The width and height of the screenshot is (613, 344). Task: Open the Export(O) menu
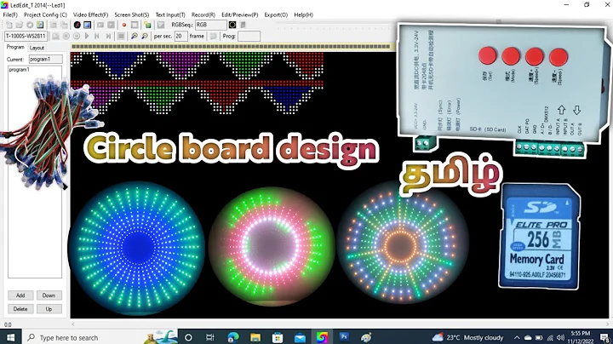tap(276, 14)
